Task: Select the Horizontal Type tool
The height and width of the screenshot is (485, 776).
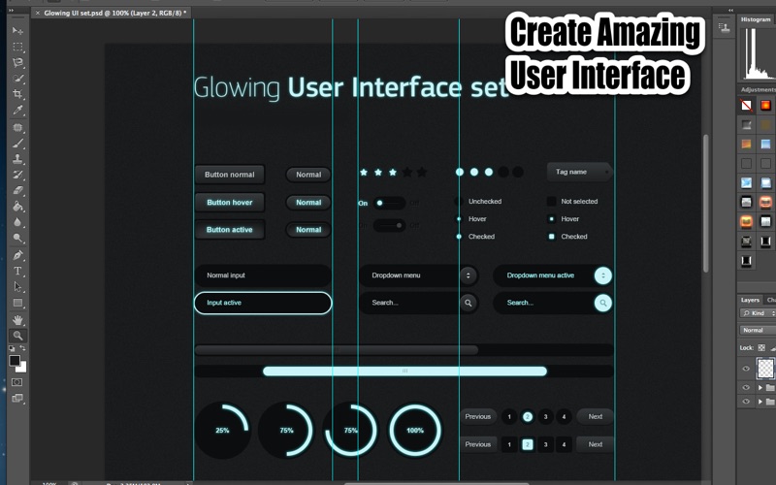Action: [x=17, y=272]
